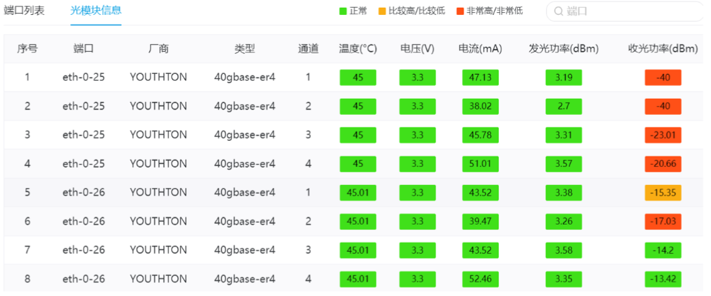Click the 47.13 current value badge
The image size is (711, 296).
pos(480,78)
